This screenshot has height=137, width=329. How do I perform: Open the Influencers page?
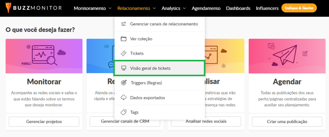[267, 8]
